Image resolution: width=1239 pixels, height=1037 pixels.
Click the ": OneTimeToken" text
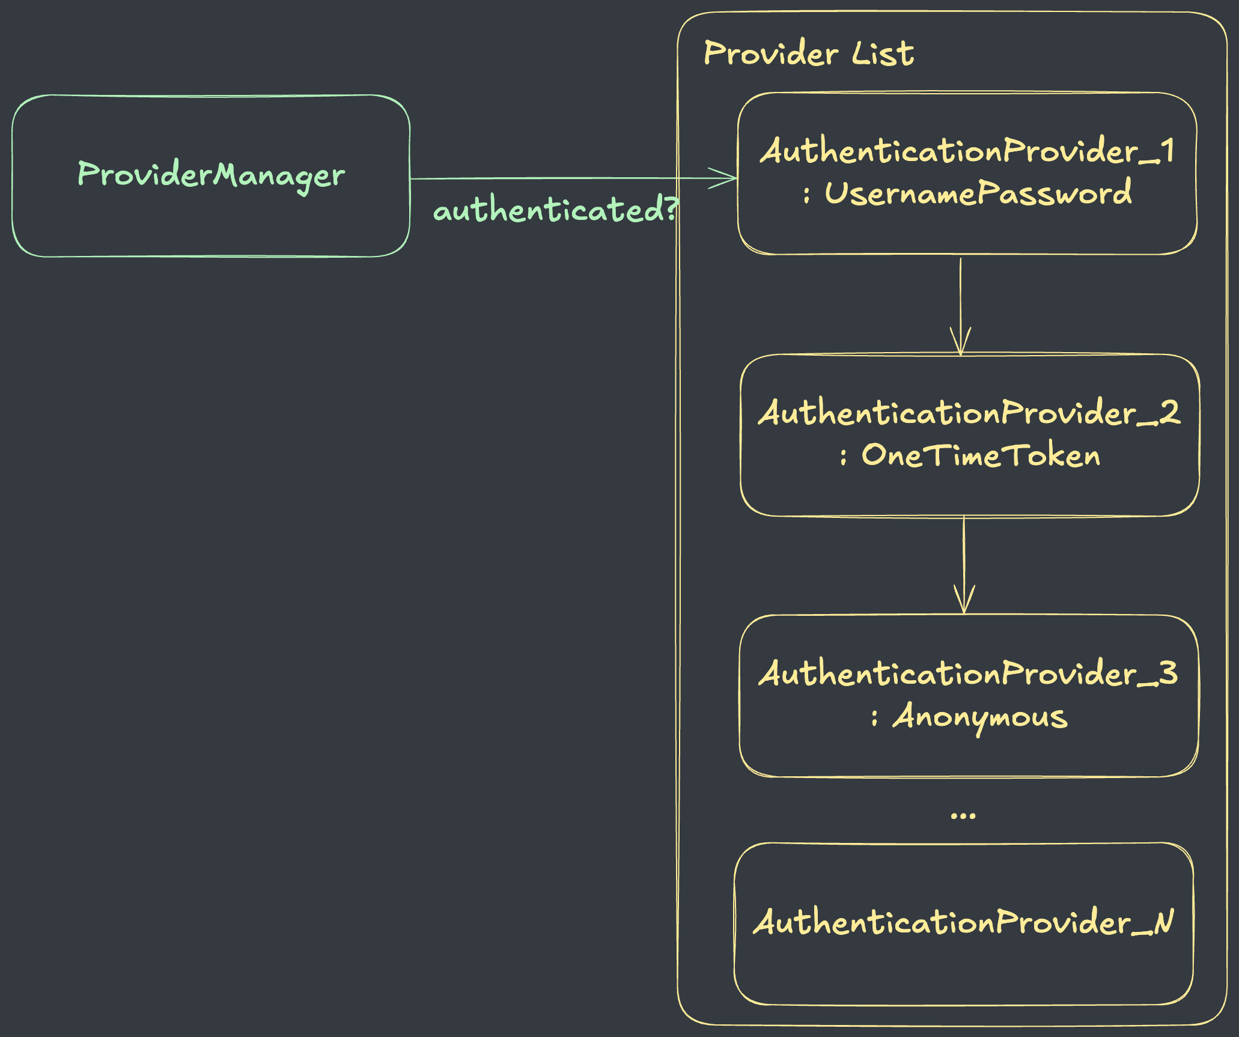[x=970, y=455]
